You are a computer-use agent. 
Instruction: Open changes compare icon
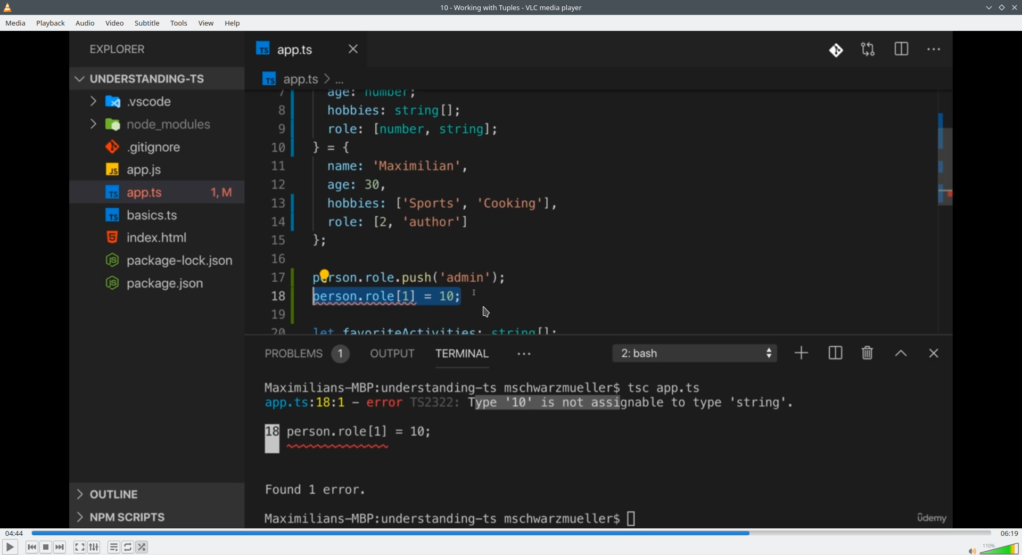coord(868,50)
